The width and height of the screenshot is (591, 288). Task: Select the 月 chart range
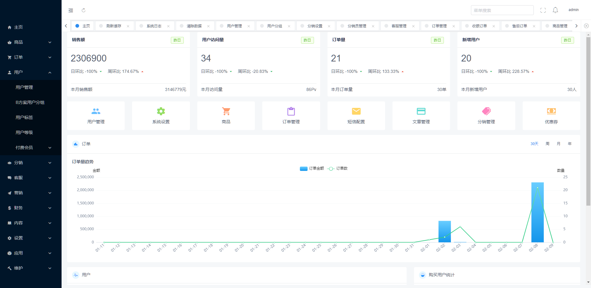(x=559, y=144)
